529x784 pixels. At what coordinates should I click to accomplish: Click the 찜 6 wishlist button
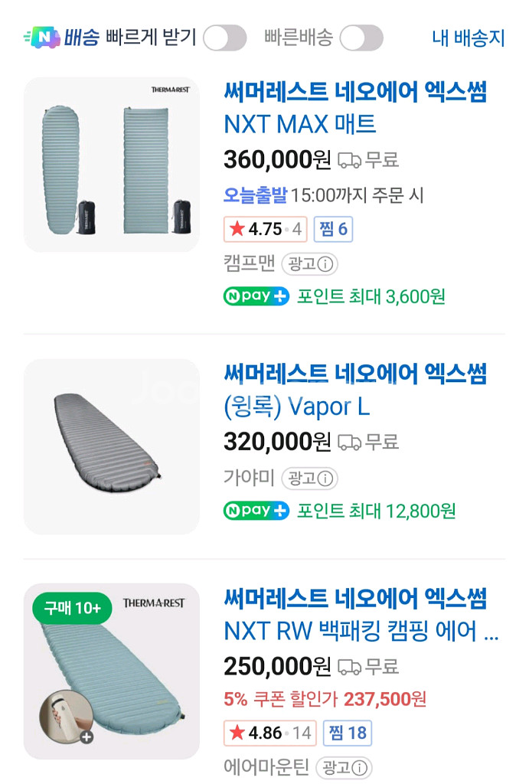coord(333,229)
